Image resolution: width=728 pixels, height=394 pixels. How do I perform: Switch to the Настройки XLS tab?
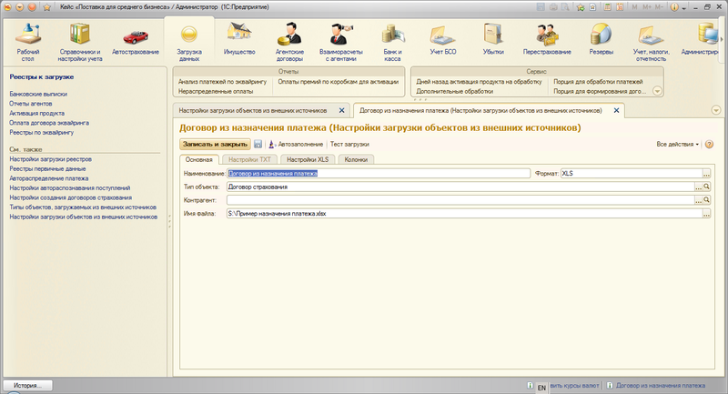pos(307,159)
